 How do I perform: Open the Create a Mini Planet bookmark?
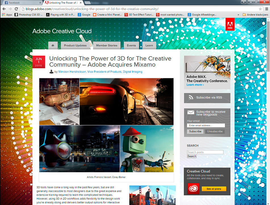[107, 15]
